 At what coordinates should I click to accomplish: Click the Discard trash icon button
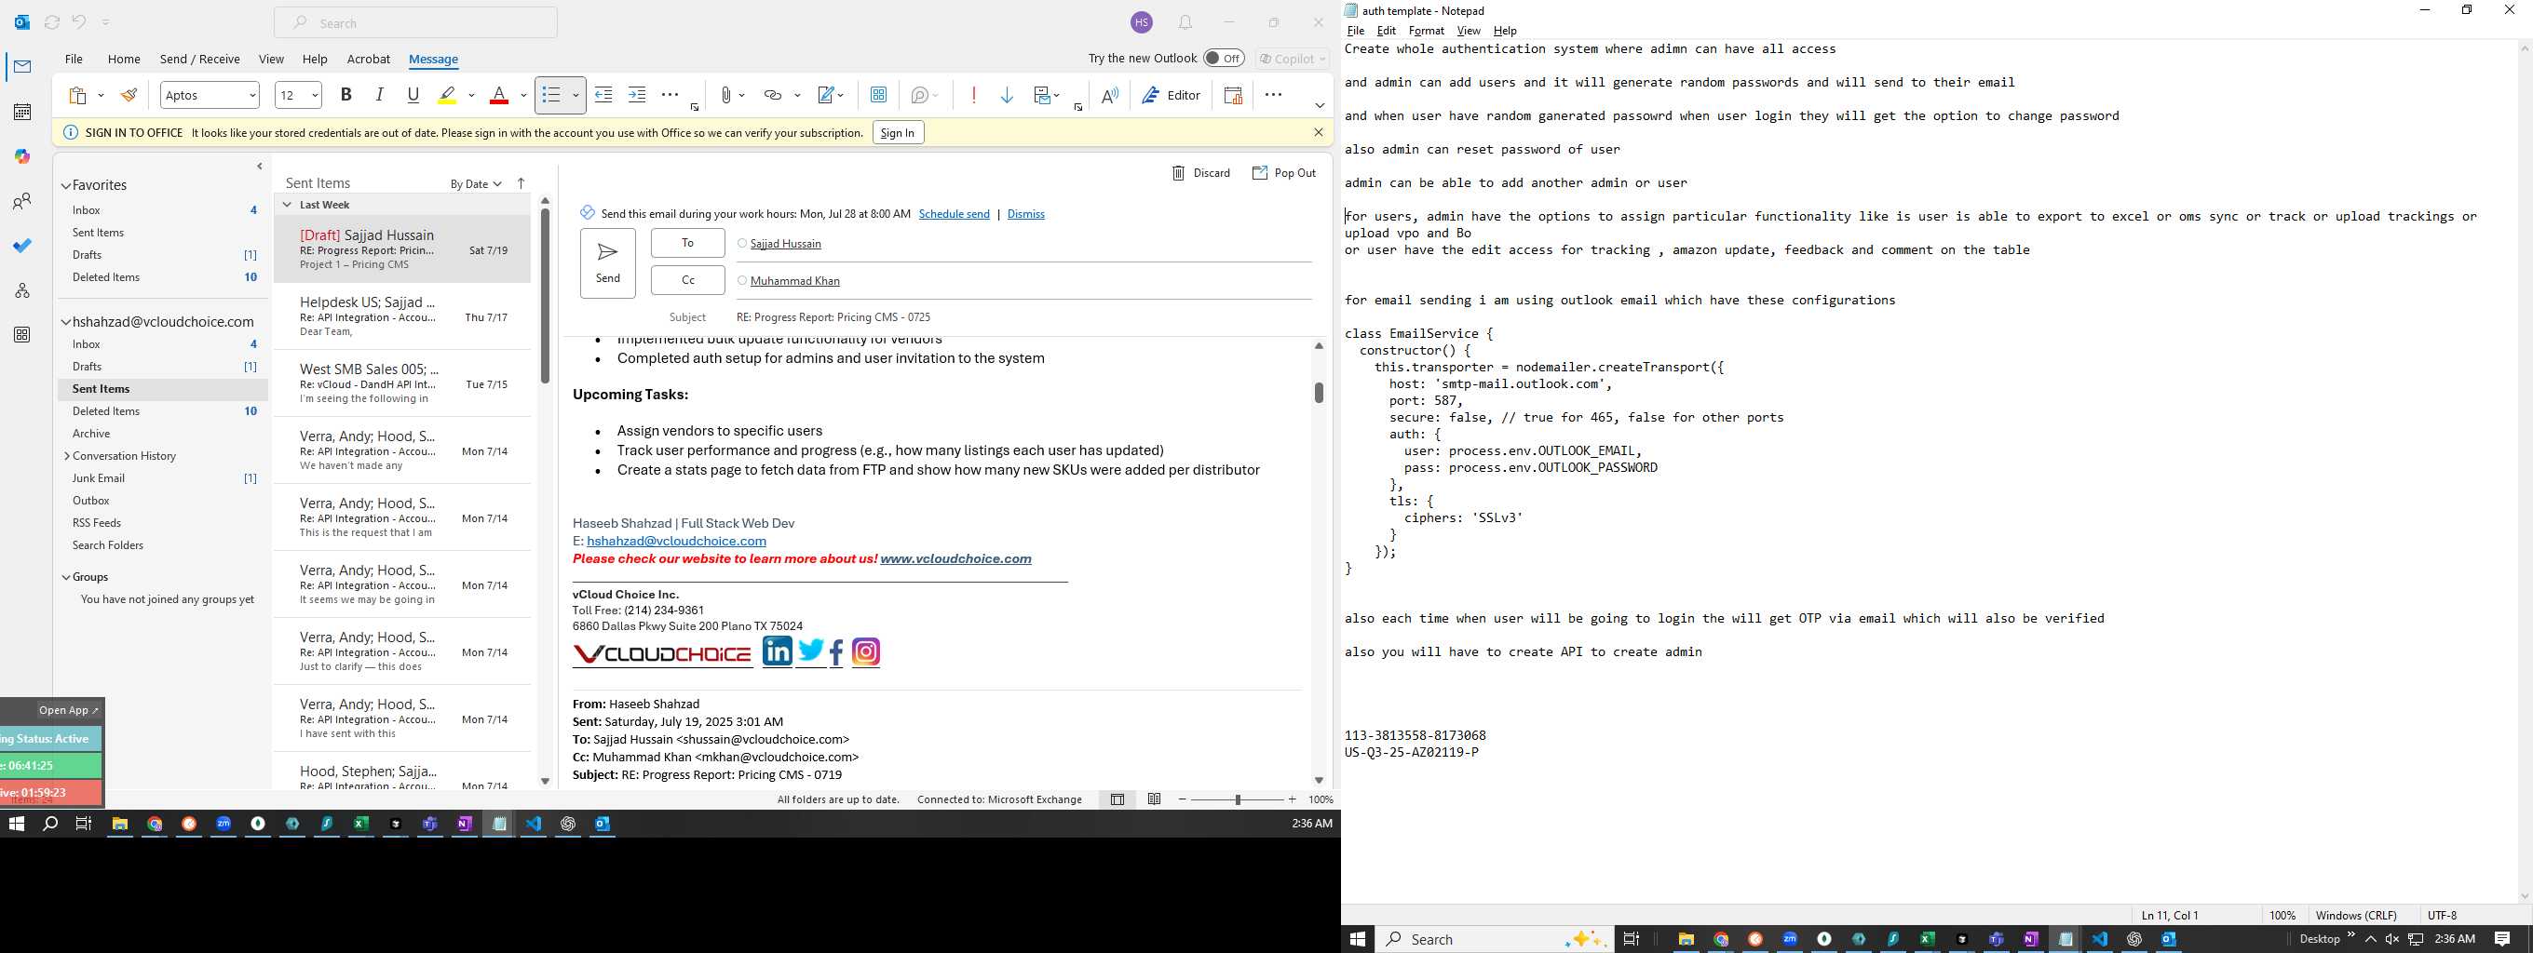[x=1200, y=173]
